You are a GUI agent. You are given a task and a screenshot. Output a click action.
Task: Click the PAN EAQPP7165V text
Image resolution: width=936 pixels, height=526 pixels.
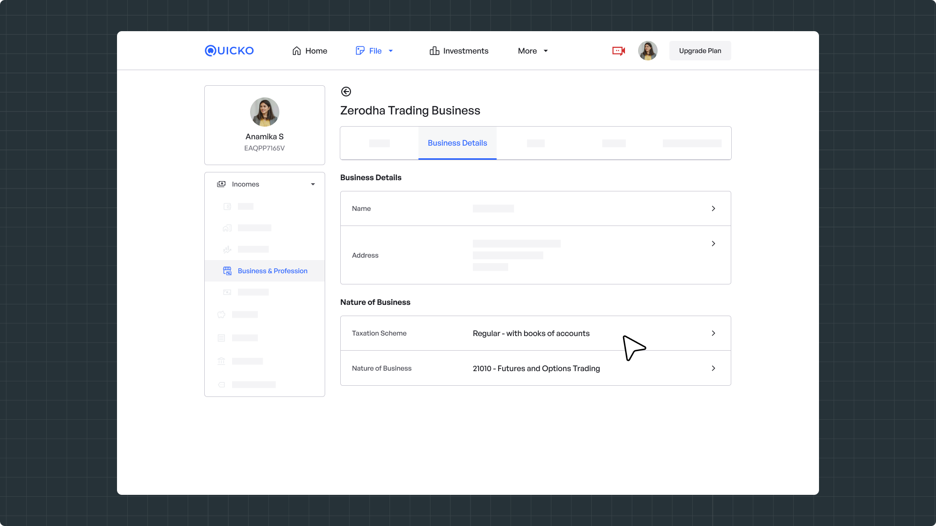[x=265, y=148]
